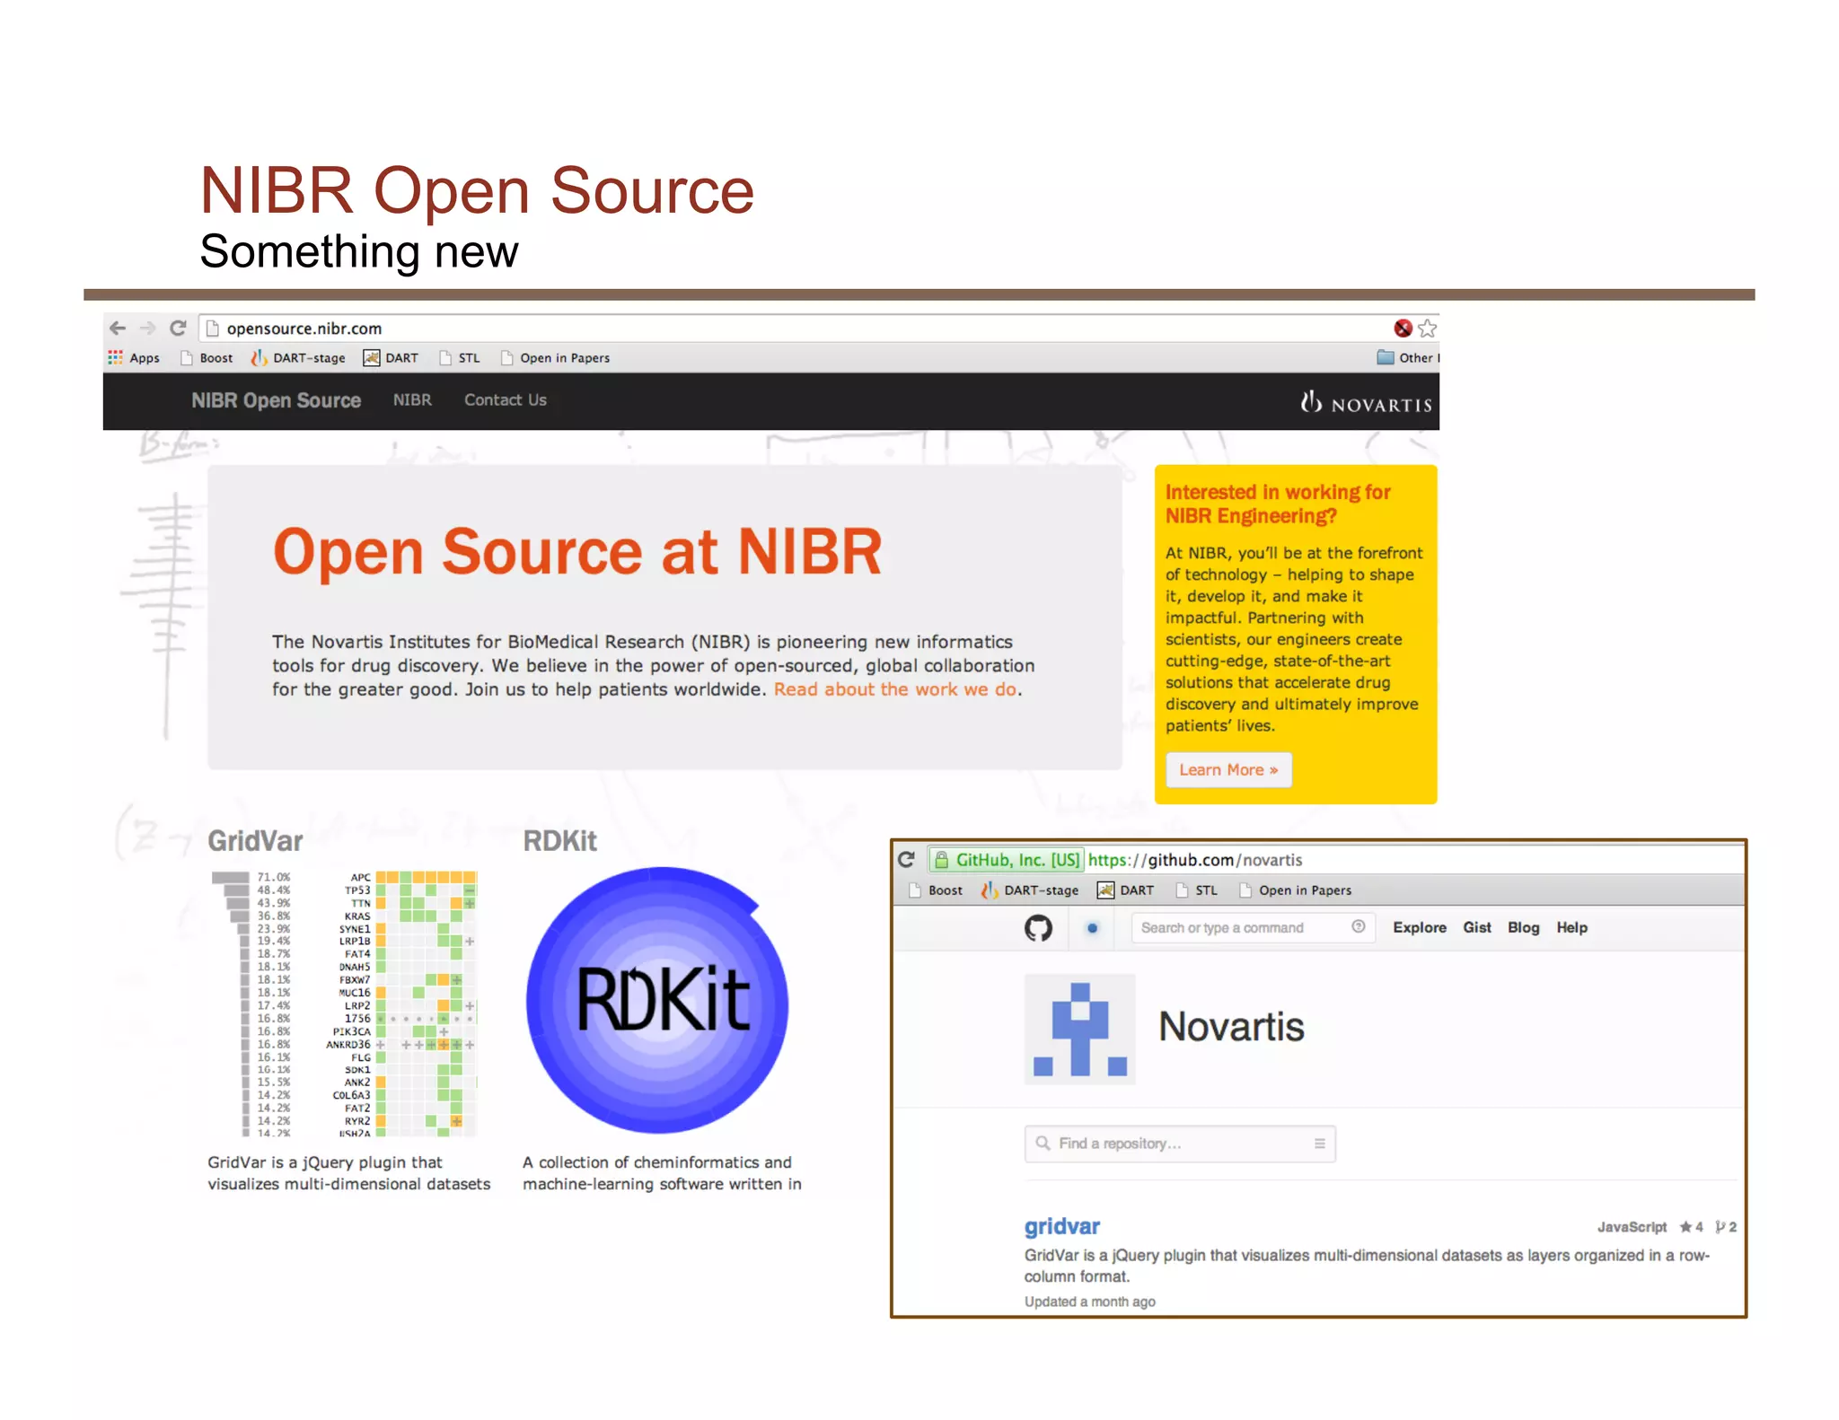Go back using the browser back arrow
1839x1420 pixels.
[x=118, y=329]
